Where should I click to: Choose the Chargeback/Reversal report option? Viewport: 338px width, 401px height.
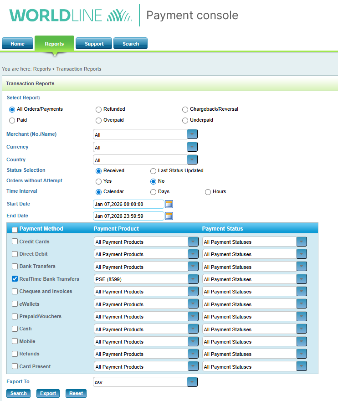click(x=185, y=109)
